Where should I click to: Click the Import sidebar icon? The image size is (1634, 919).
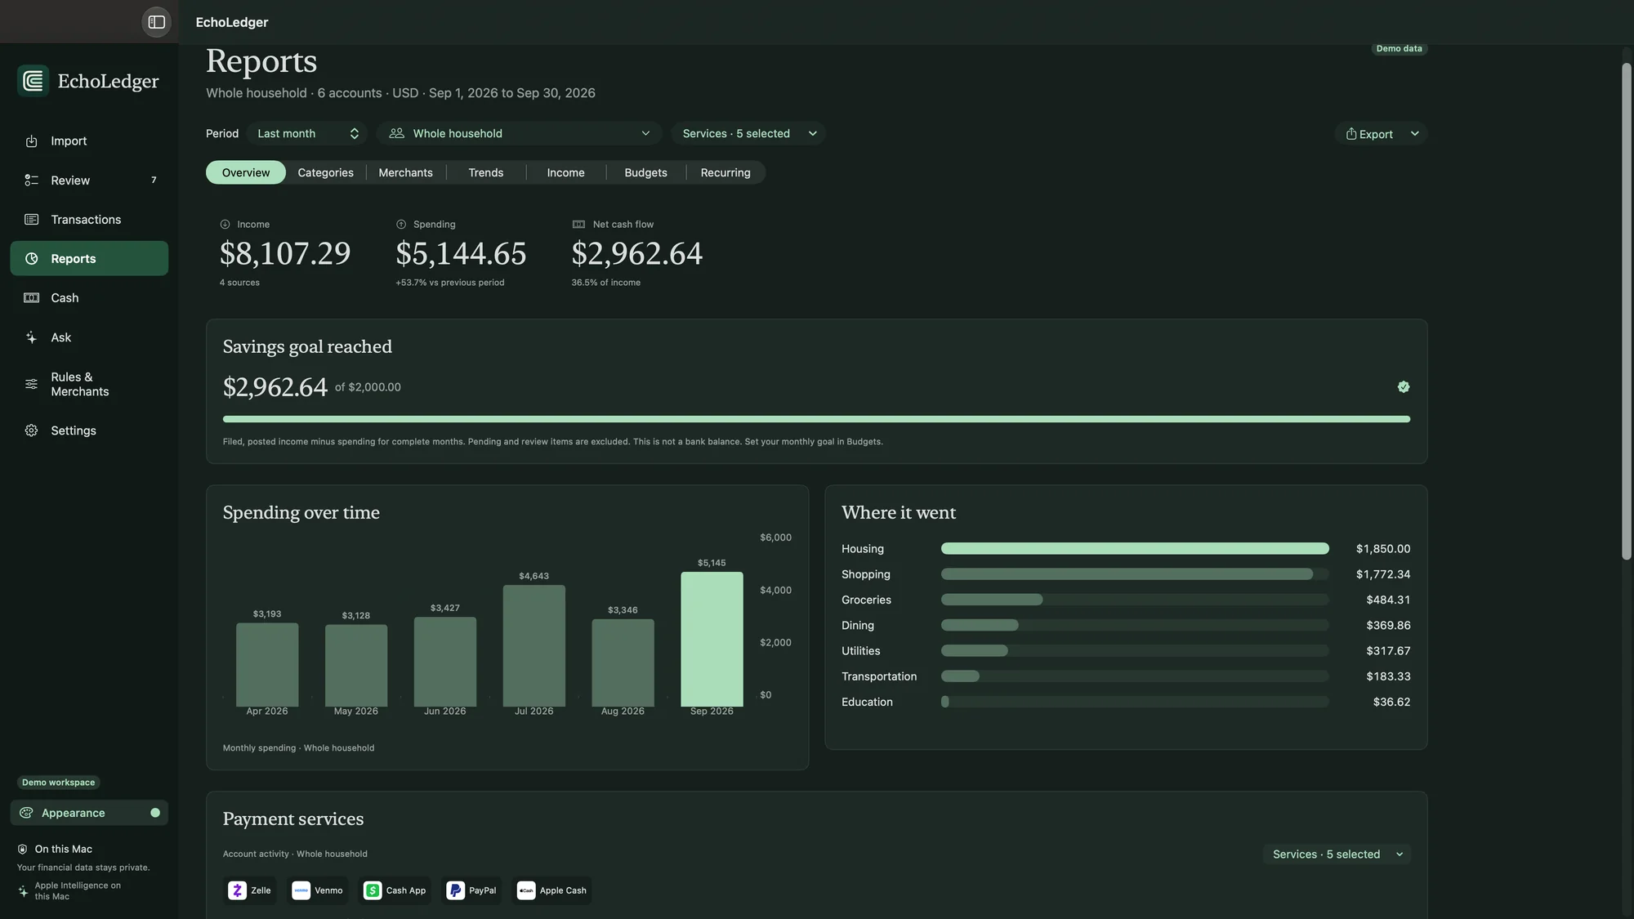pos(31,141)
